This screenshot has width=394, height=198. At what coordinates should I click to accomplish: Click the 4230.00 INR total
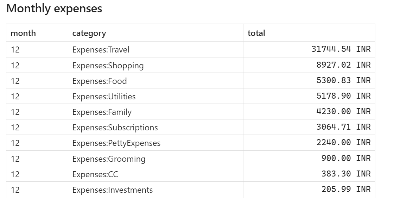[343, 111]
